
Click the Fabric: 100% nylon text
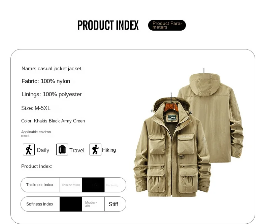(46, 81)
